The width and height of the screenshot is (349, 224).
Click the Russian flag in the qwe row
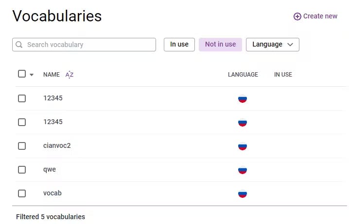(x=243, y=170)
